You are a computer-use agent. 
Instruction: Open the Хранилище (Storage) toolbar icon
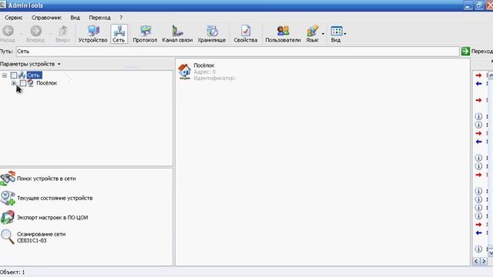pyautogui.click(x=212, y=34)
